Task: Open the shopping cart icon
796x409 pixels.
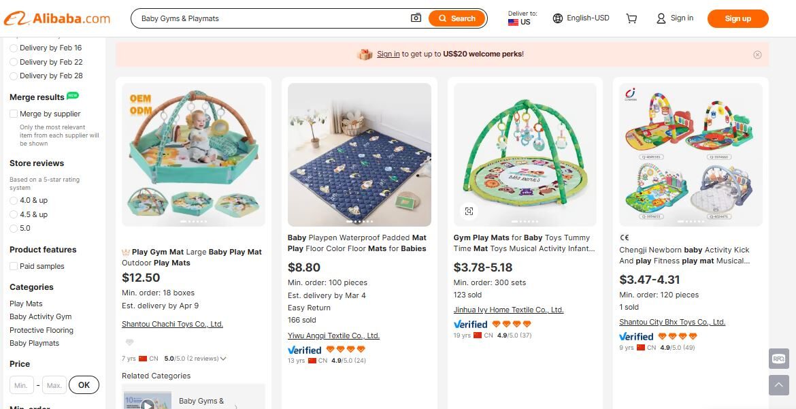Action: (631, 18)
